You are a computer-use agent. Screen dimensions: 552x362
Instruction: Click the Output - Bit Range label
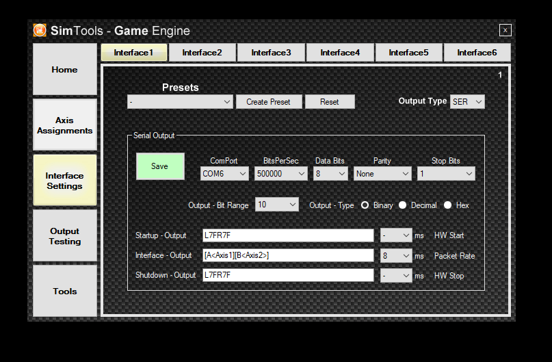(x=218, y=205)
